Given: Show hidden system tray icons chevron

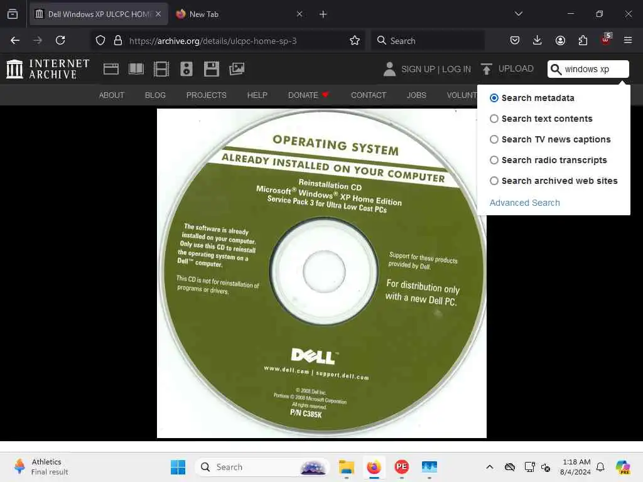Looking at the screenshot, I should click(x=490, y=467).
